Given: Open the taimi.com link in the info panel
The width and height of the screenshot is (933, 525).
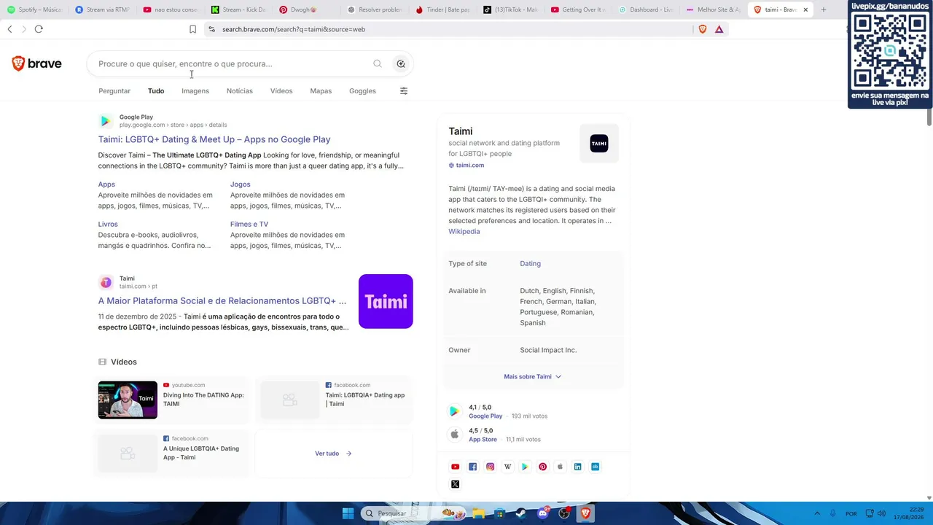Looking at the screenshot, I should pos(470,166).
